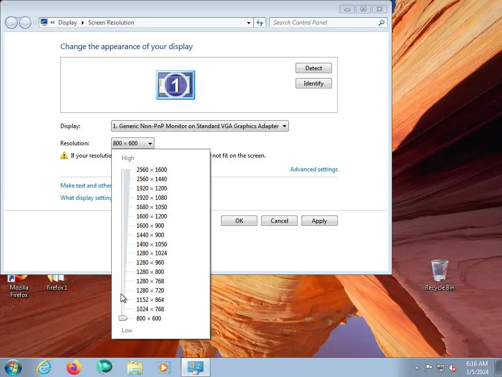Screen dimensions: 502x377
Task: Launch Firefox from the taskbar
Action: pyautogui.click(x=74, y=367)
